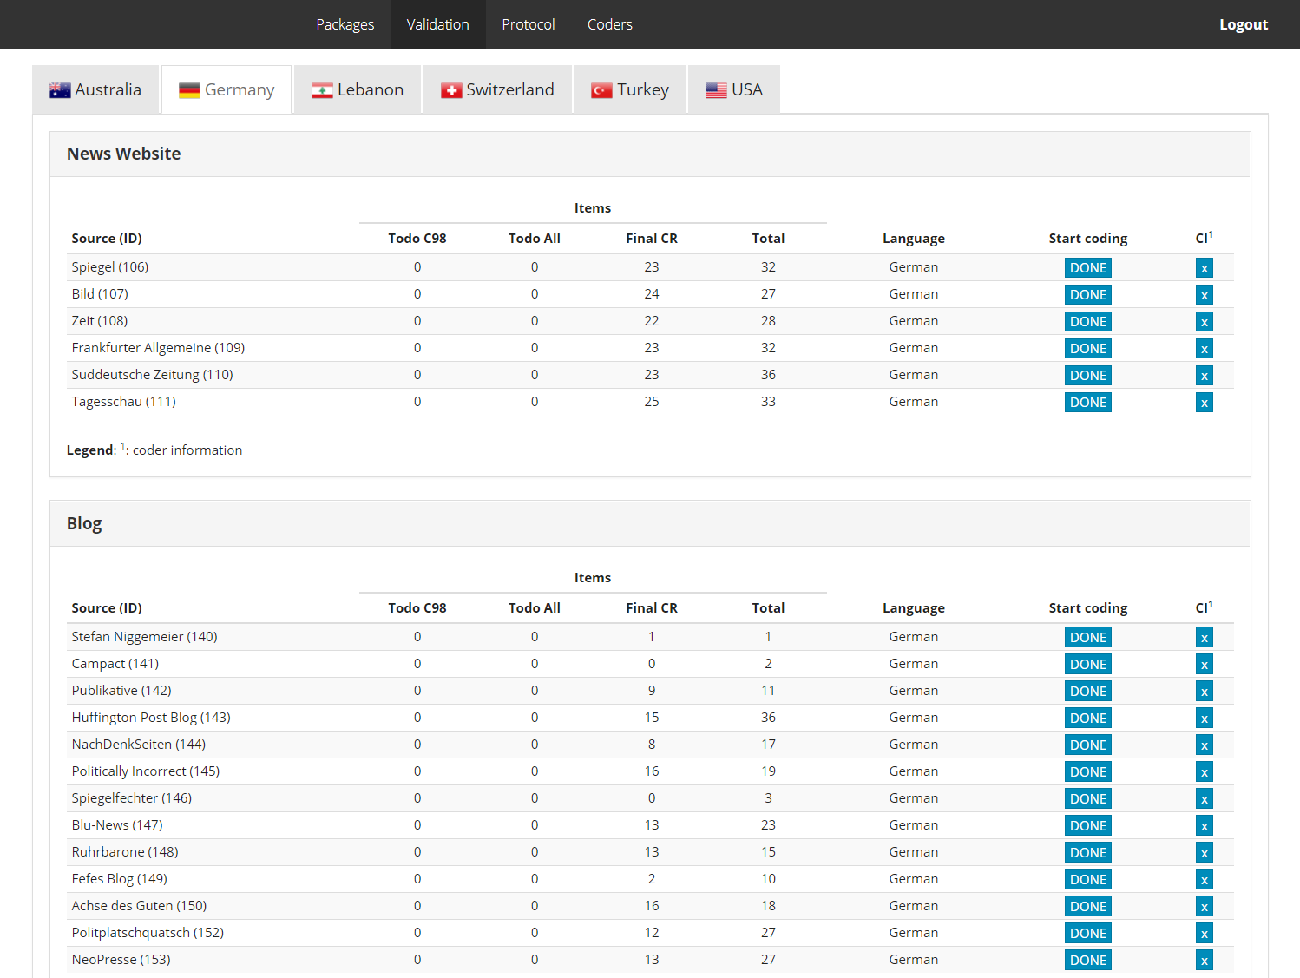
Task: Click the DONE button for Campact (141)
Action: click(x=1088, y=665)
